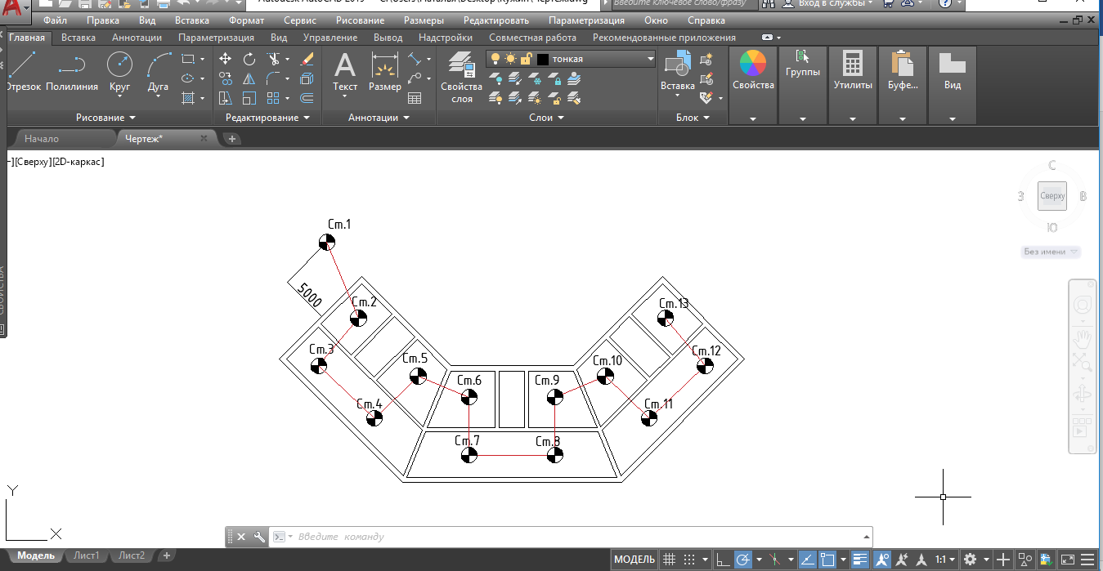This screenshot has width=1103, height=571.
Task: Click the Offset curves icon
Action: pos(307,98)
